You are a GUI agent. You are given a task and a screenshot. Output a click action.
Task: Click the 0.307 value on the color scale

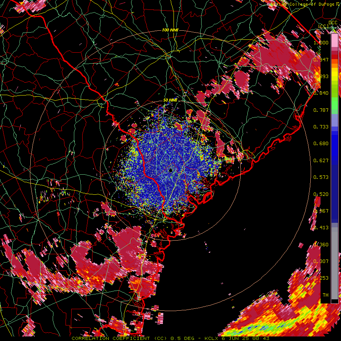pos(321,261)
